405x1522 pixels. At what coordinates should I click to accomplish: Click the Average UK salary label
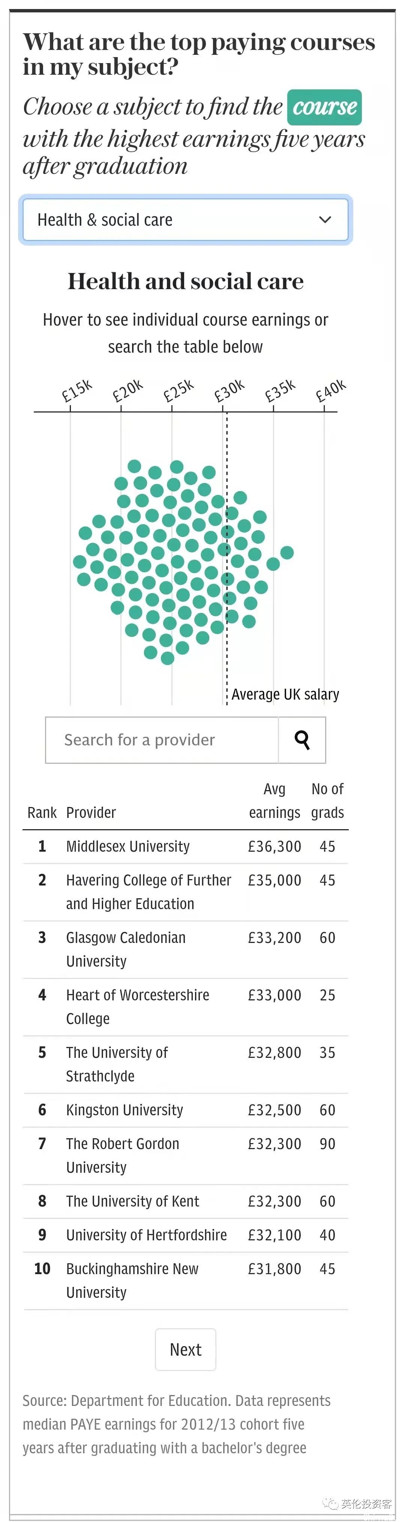285,694
